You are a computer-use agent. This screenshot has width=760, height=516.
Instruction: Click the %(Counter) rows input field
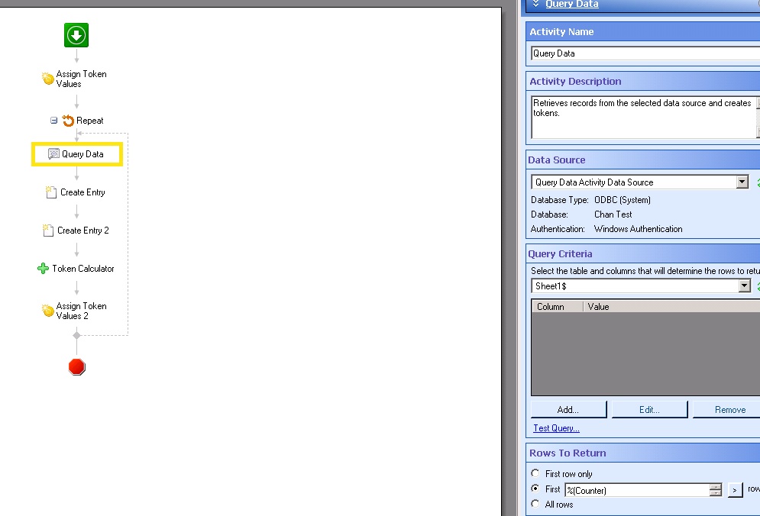637,490
